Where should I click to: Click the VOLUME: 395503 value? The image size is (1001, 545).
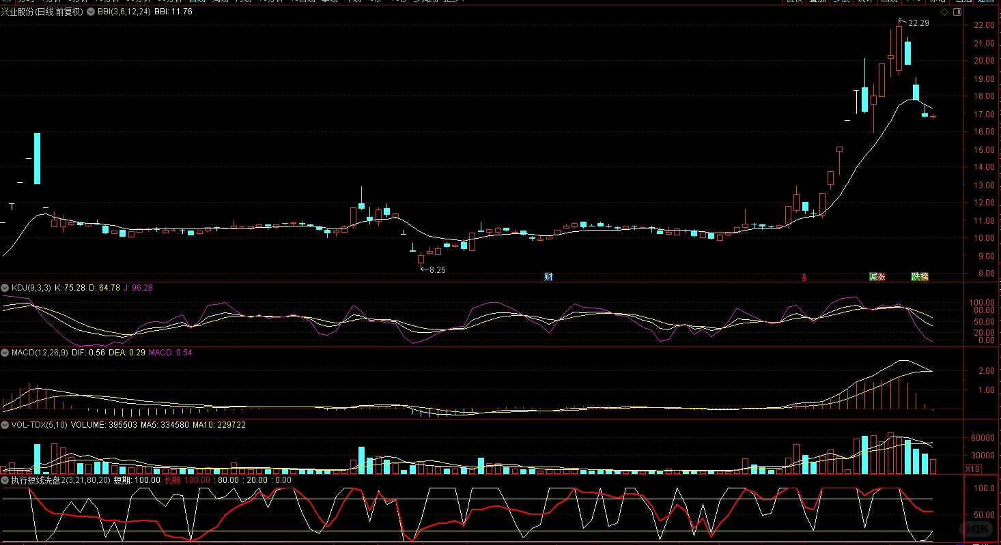[103, 424]
